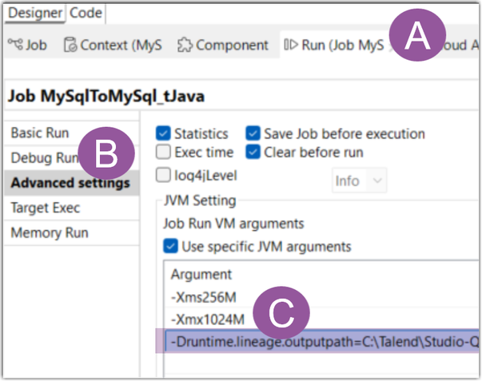Switch to the Code tab
This screenshot has height=381, width=482.
coord(85,13)
